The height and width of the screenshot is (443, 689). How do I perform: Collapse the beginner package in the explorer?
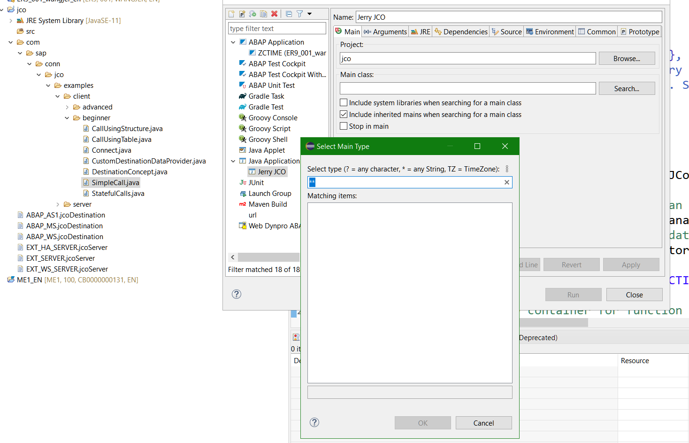pos(67,117)
